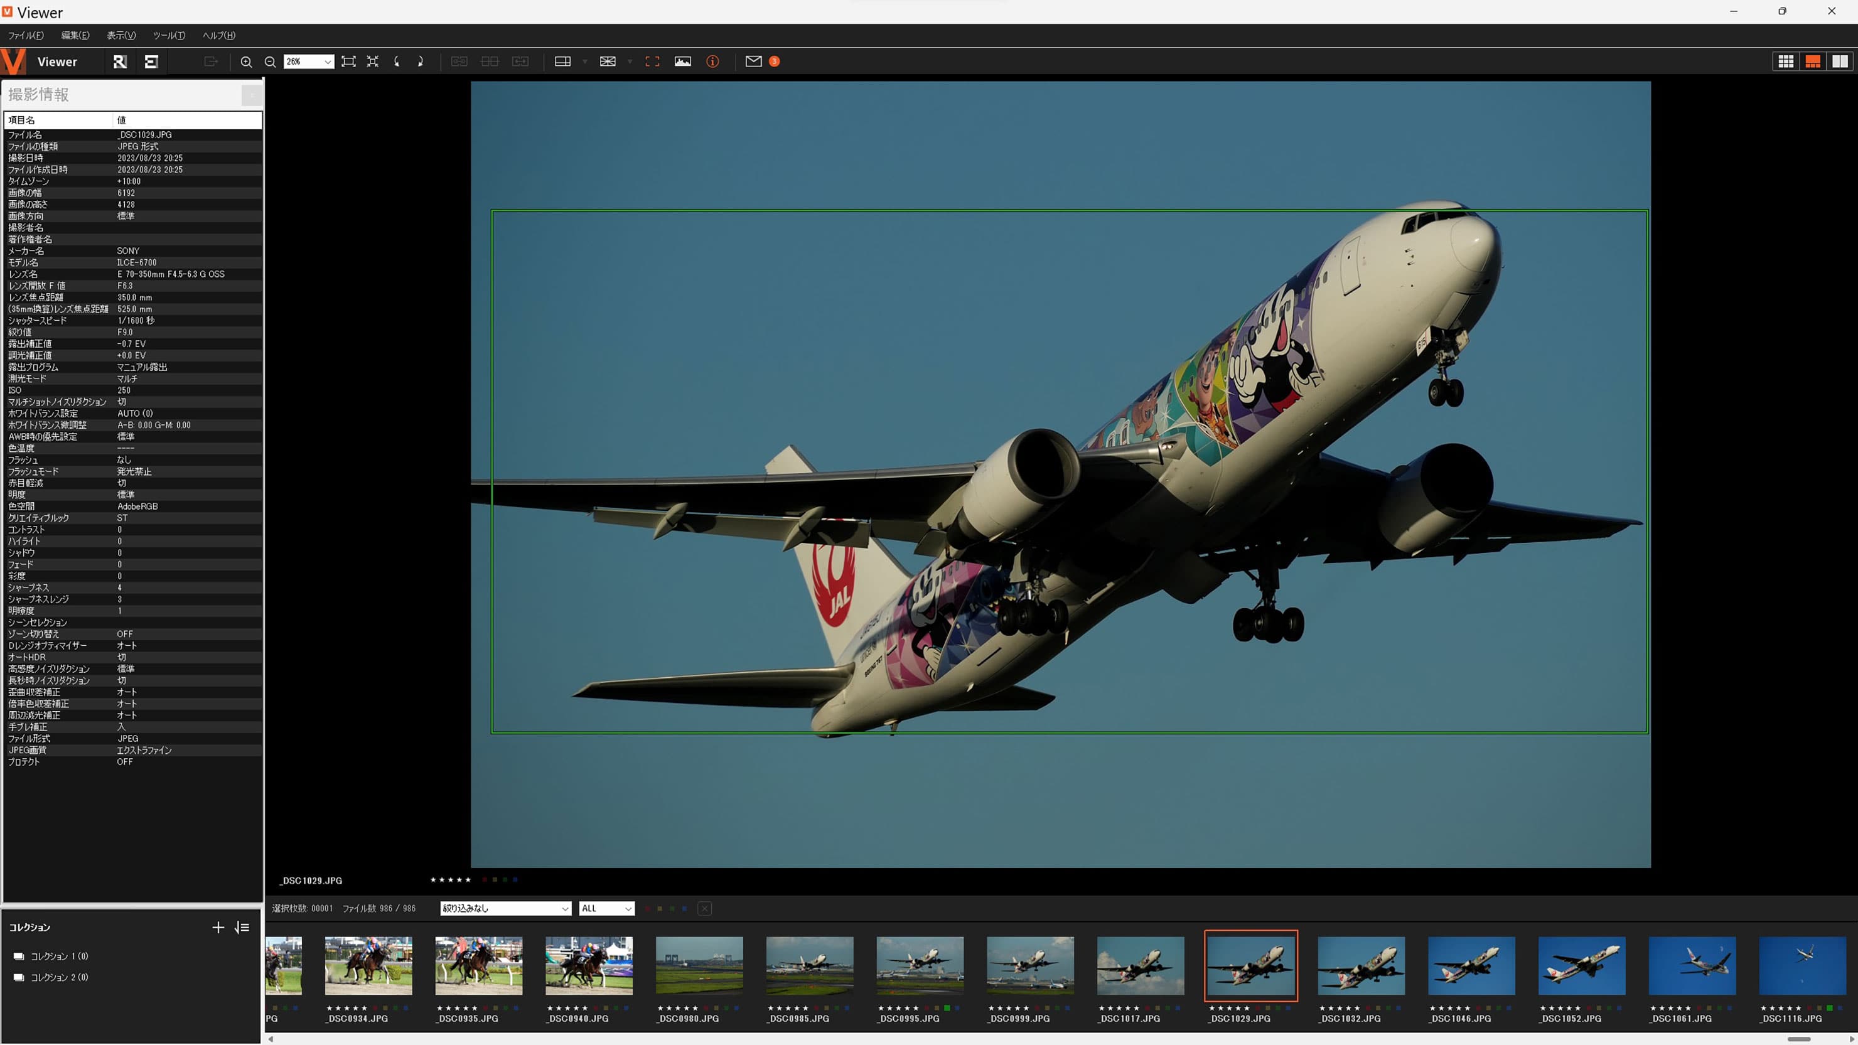Click the collection sort order icon

click(x=242, y=928)
